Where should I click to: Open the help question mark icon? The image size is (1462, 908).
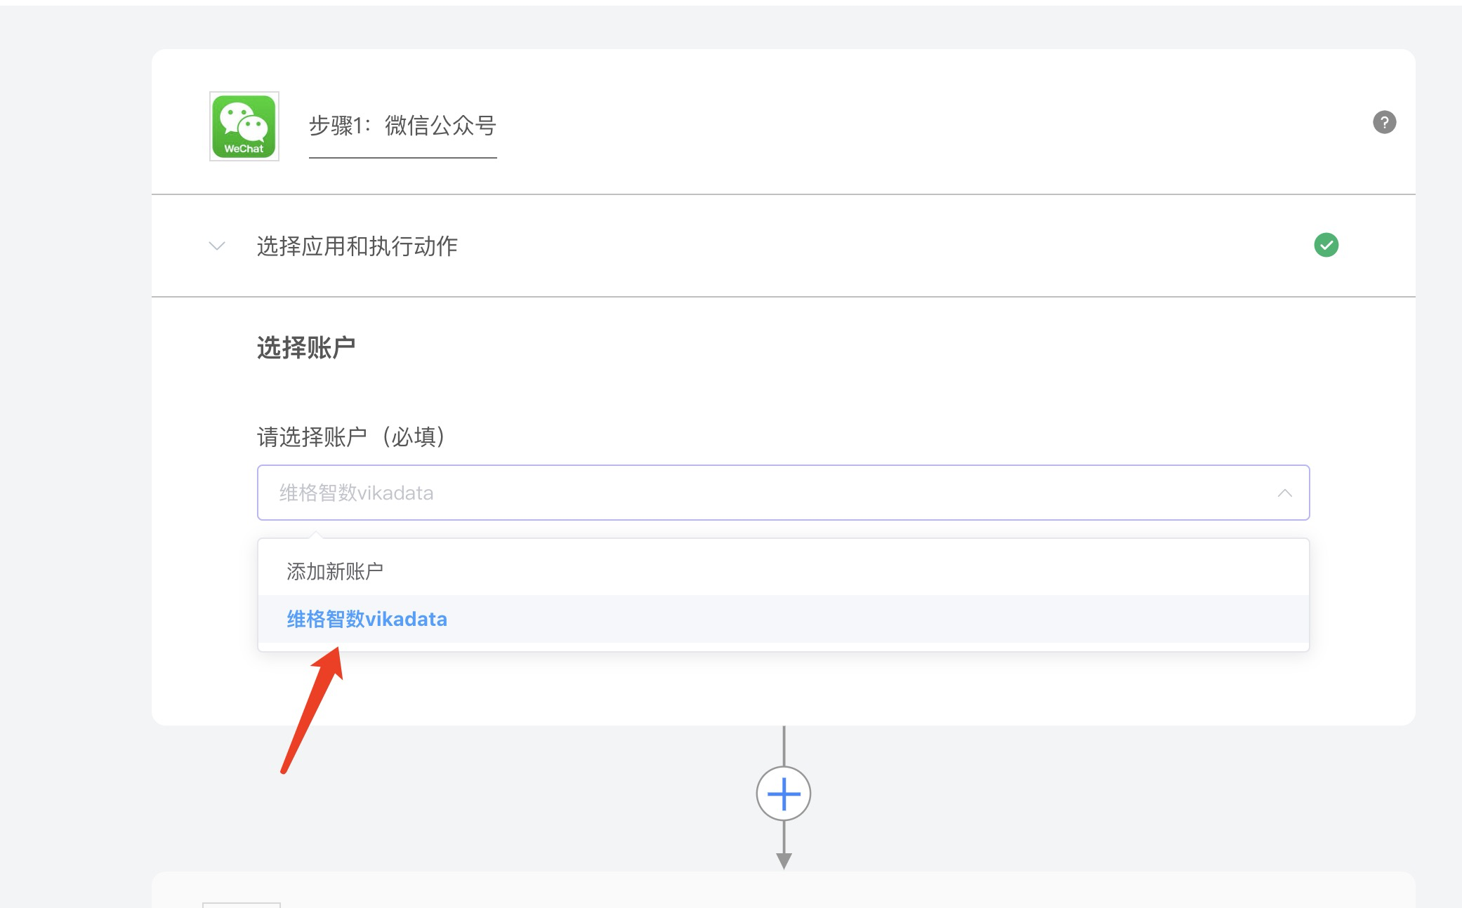click(1384, 122)
